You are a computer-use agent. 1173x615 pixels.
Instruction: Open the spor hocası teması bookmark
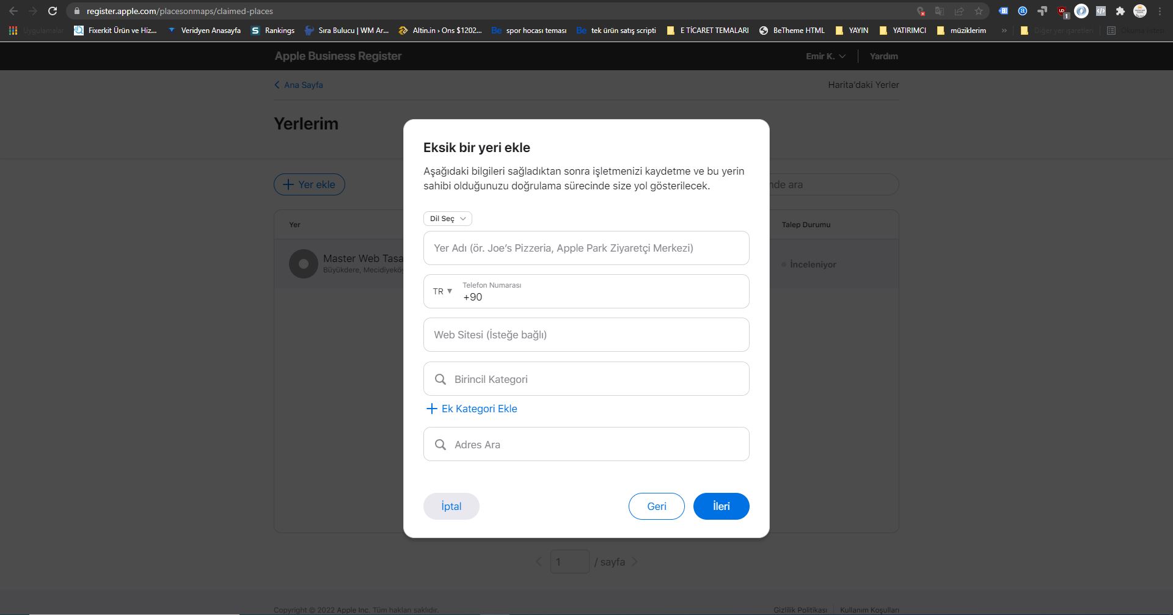coord(529,30)
